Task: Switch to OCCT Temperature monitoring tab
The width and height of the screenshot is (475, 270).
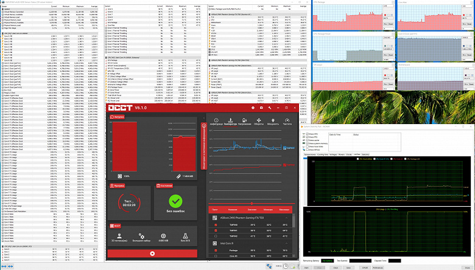Action: pyautogui.click(x=230, y=122)
